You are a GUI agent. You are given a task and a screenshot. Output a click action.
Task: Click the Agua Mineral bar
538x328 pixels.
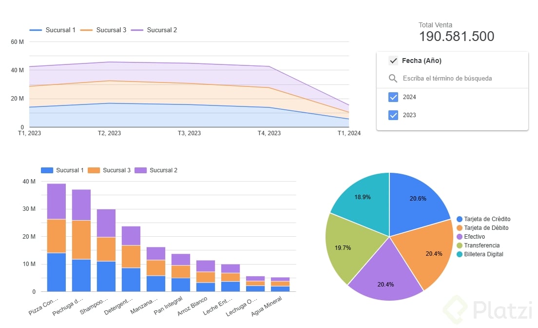pos(280,285)
